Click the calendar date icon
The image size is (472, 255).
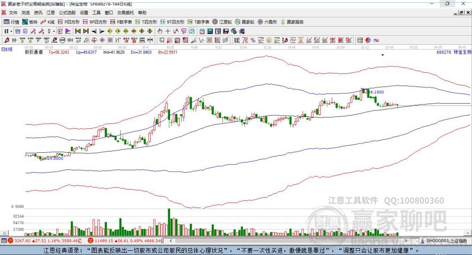pyautogui.click(x=202, y=31)
